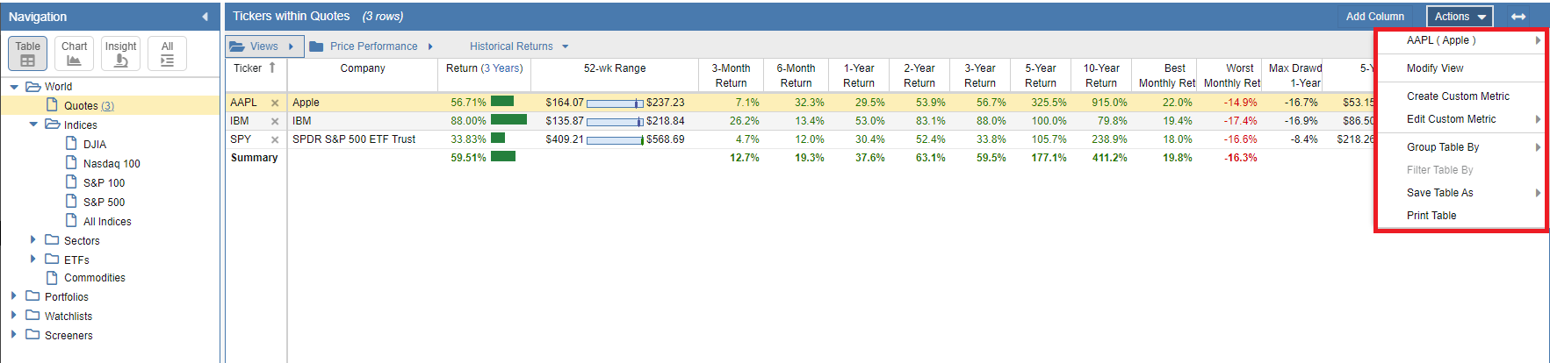Screen dimensions: 1550x363
Task: Select the All view icon
Action: click(167, 53)
